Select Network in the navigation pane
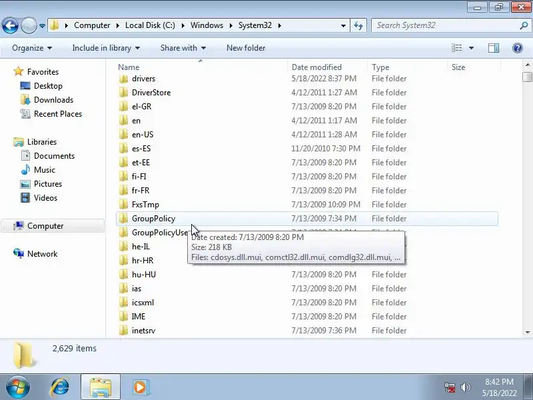 click(42, 254)
